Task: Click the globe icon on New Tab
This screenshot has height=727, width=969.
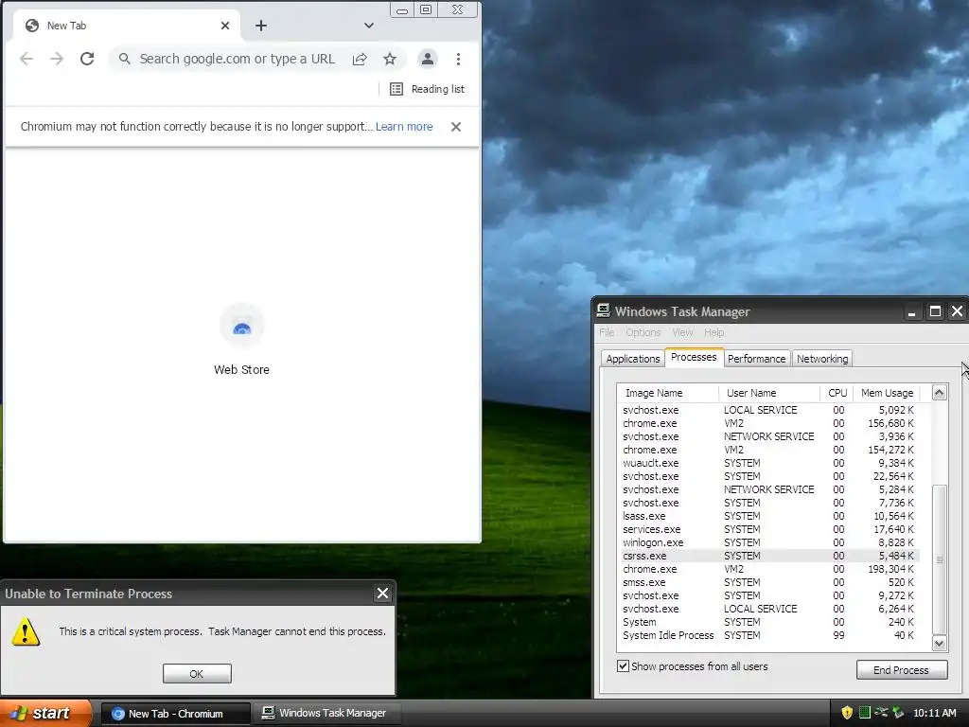Action: pos(32,26)
